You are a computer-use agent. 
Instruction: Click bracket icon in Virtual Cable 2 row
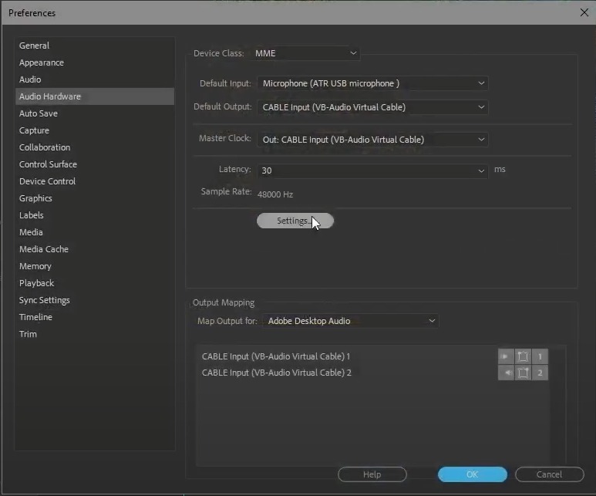coord(524,373)
